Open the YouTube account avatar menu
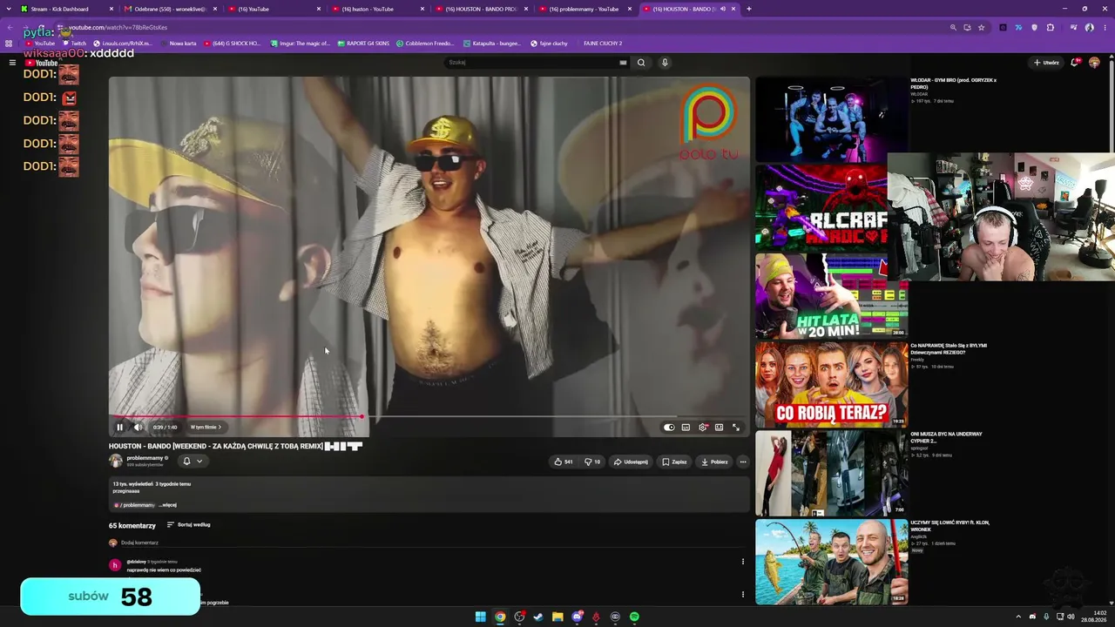The width and height of the screenshot is (1115, 627). [x=1094, y=63]
